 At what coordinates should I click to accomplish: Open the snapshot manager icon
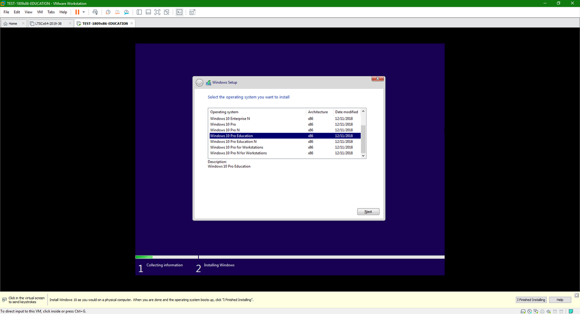[126, 12]
